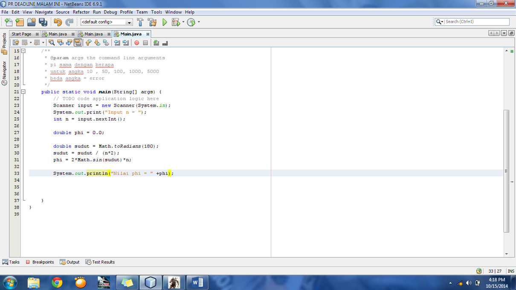Viewport: 516px width, 290px height.
Task: Maximize editor window button in tab bar
Action: click(x=511, y=33)
